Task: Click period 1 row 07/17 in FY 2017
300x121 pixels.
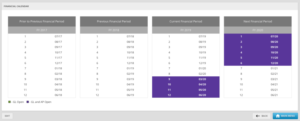Action: click(42, 36)
